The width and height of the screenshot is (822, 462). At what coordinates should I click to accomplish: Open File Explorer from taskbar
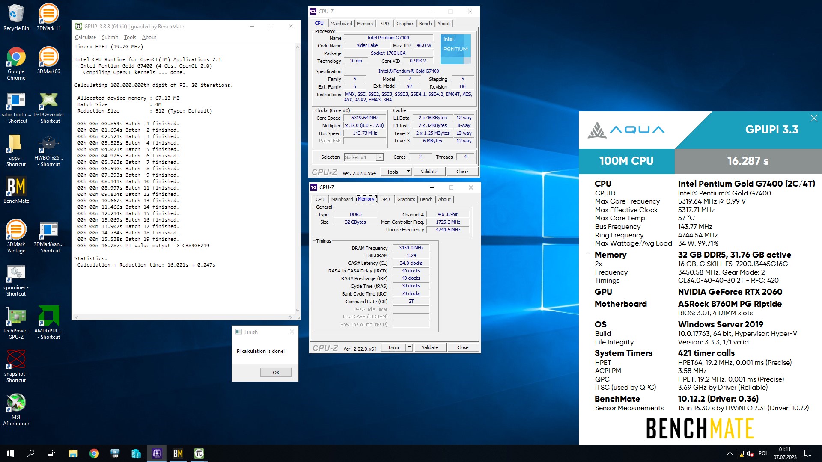click(x=73, y=453)
